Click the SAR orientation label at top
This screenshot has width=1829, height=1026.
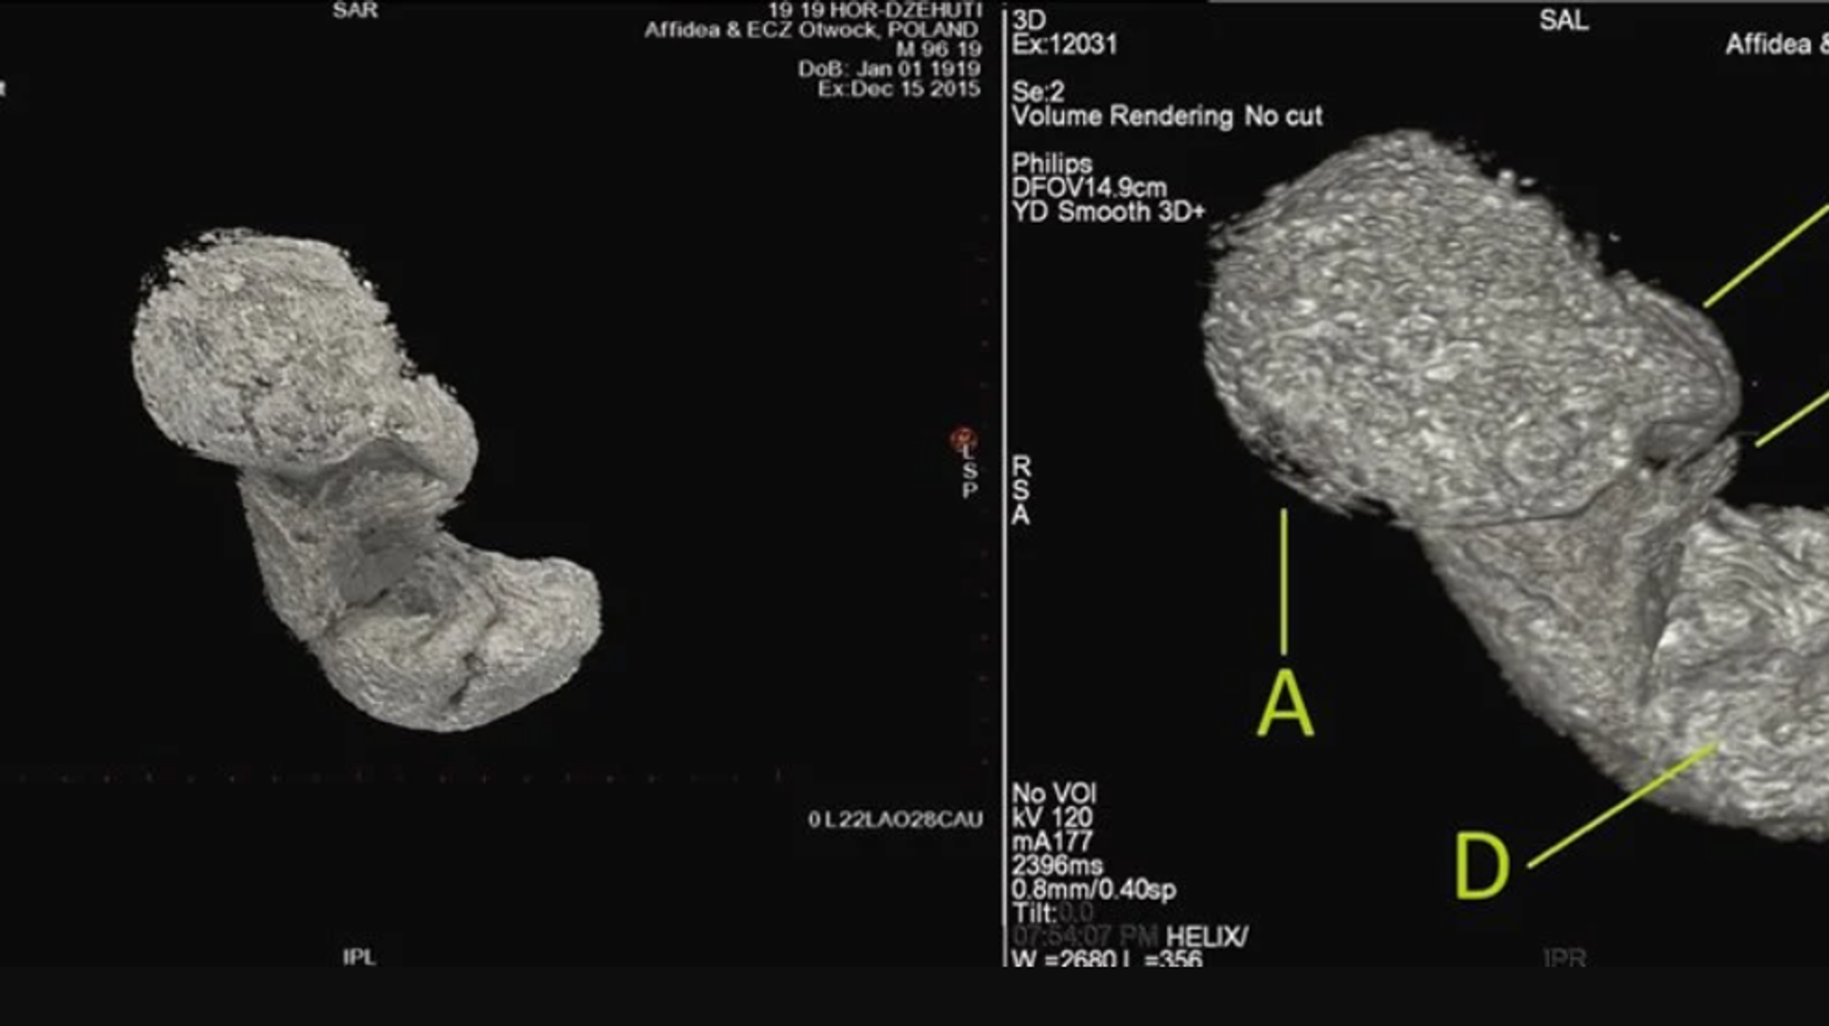[x=355, y=10]
